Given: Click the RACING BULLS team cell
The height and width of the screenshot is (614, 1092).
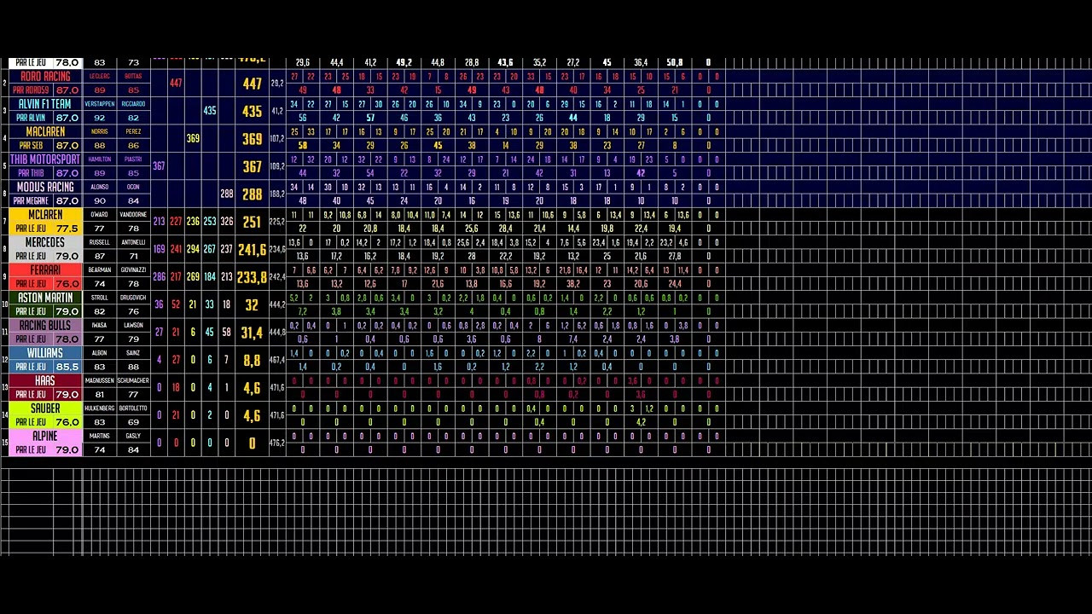Looking at the screenshot, I should 45,325.
